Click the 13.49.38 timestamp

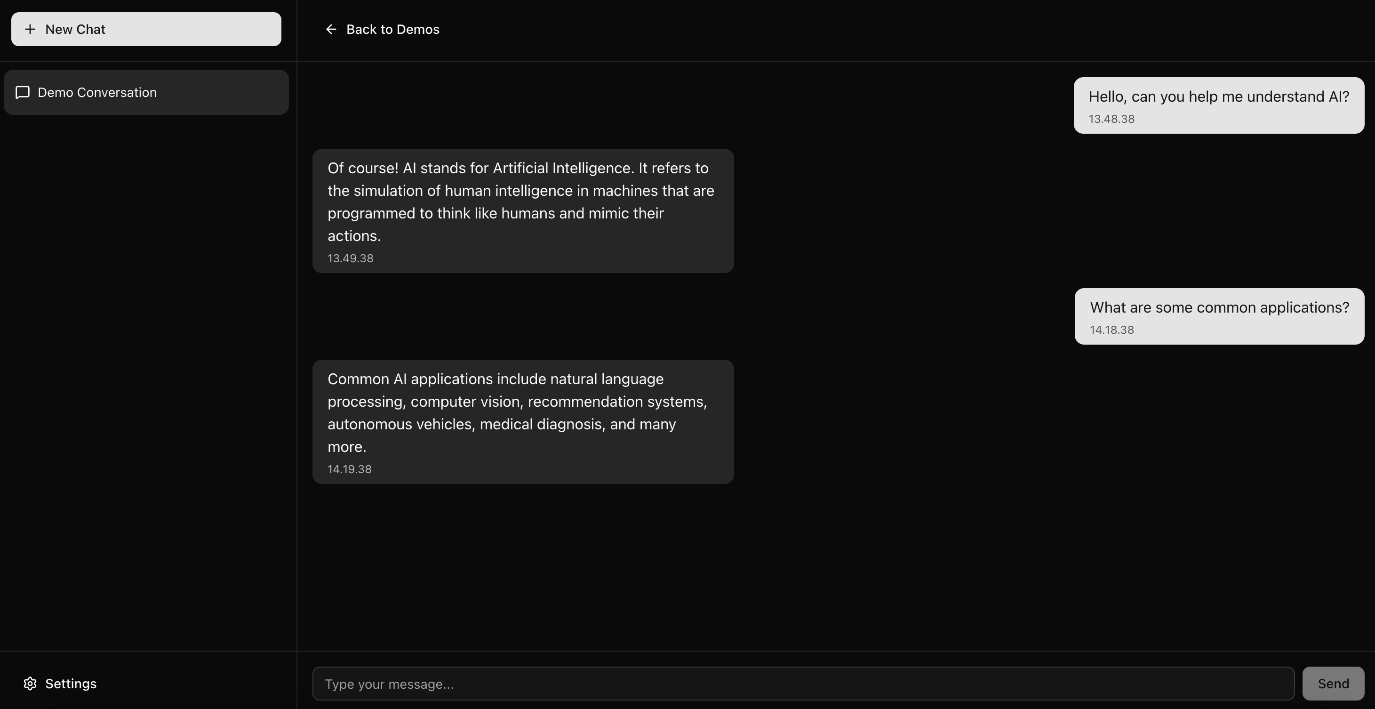(350, 258)
